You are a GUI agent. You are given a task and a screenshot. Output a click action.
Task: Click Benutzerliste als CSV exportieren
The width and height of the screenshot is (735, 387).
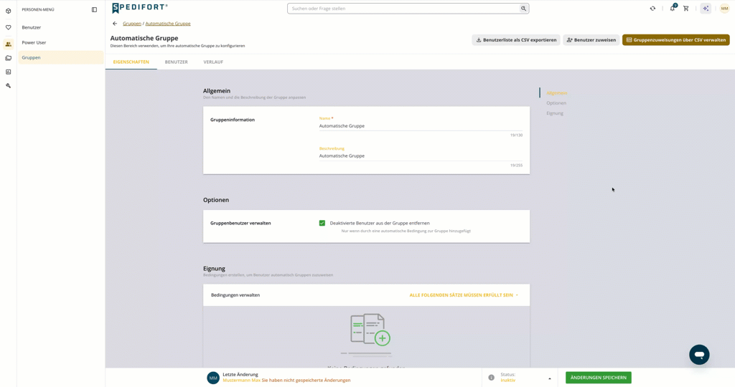(x=515, y=40)
